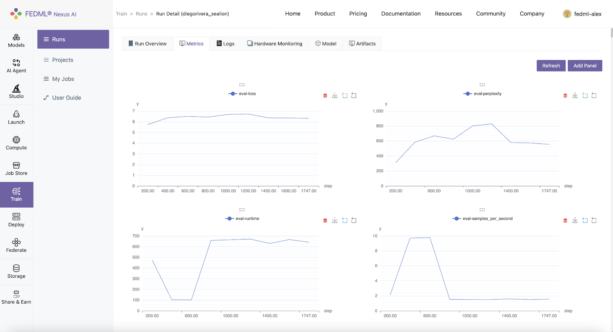Open the Resources navigation menu
Image resolution: width=613 pixels, height=332 pixels.
coord(448,14)
